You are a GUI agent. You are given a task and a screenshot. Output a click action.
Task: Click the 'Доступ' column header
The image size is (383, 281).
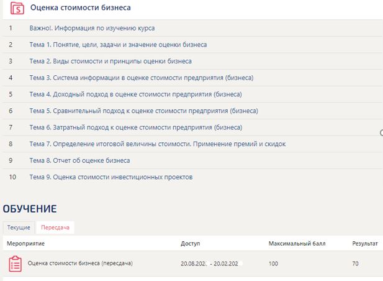coord(190,243)
